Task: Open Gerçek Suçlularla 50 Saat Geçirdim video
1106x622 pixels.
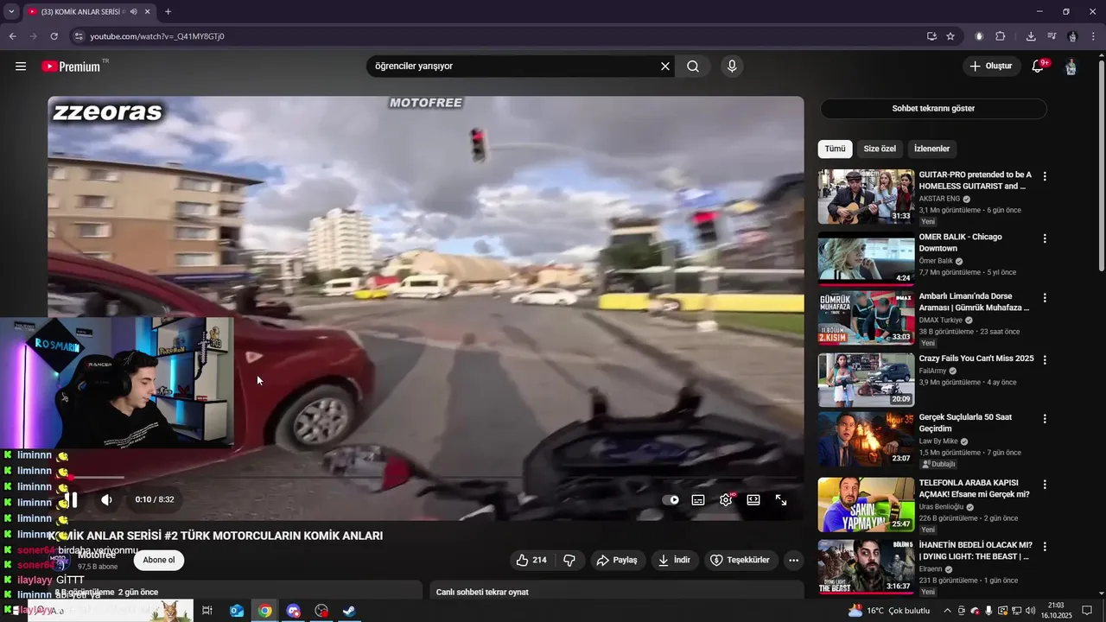Action: click(965, 422)
